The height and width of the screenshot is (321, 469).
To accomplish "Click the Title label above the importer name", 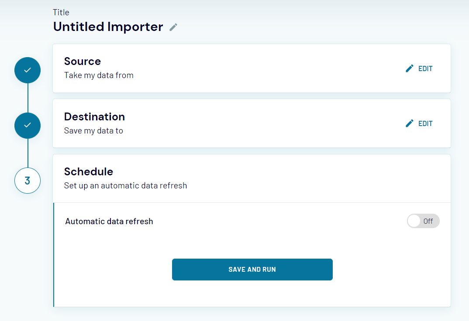I will pyautogui.click(x=61, y=12).
